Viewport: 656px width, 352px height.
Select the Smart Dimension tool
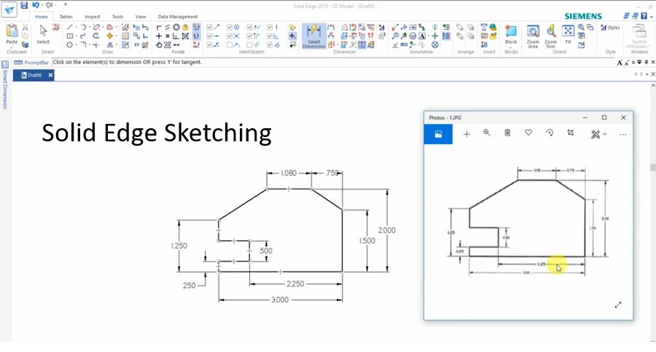(x=313, y=36)
